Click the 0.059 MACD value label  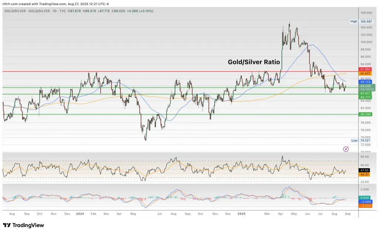(x=364, y=198)
